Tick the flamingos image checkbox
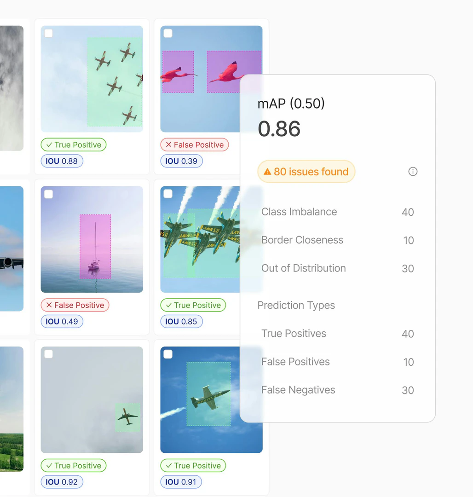The image size is (473, 497). coord(167,33)
